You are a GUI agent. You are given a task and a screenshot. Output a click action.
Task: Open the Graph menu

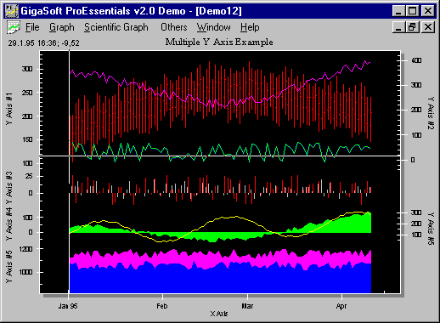tap(62, 27)
